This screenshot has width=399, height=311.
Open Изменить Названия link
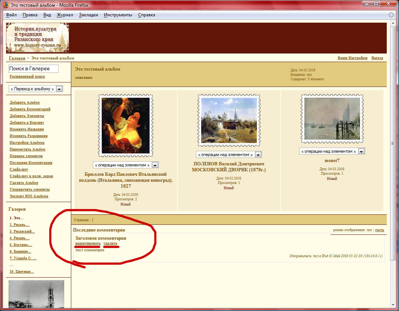coord(27,129)
